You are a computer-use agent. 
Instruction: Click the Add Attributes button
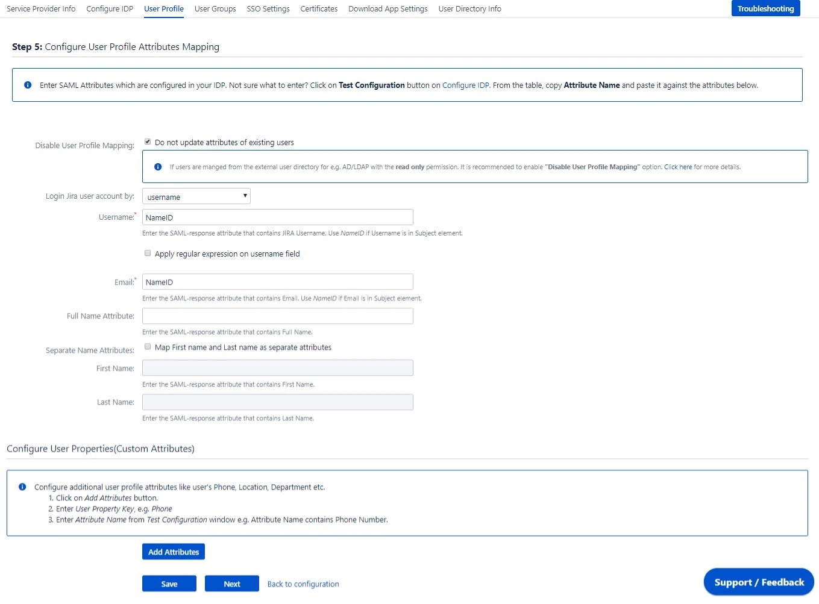[174, 552]
